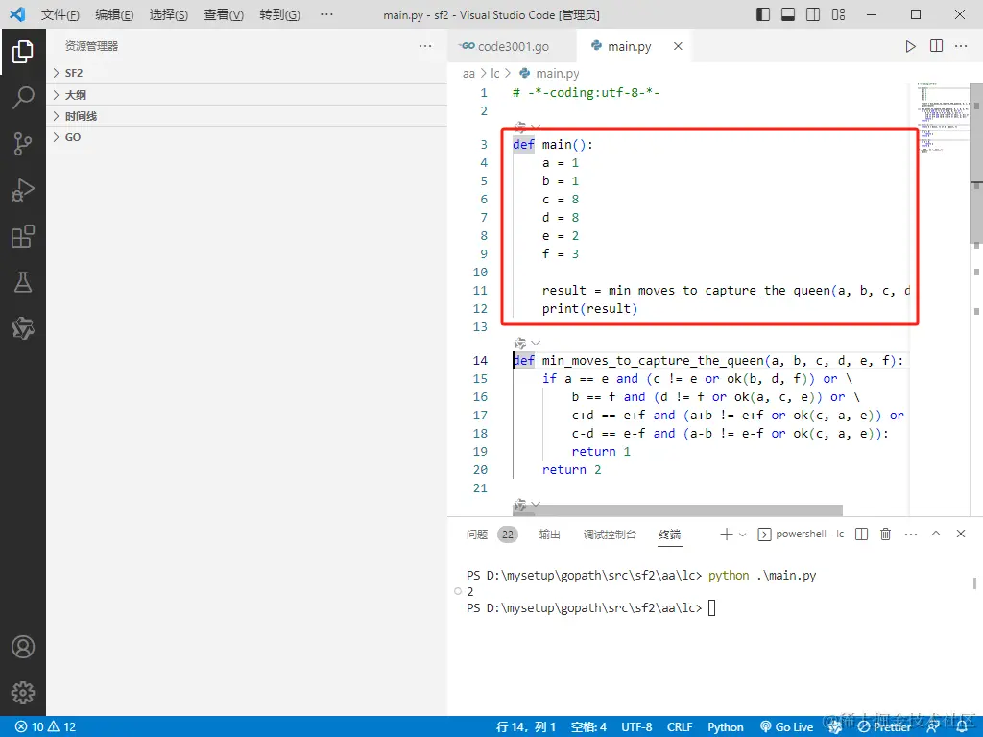Open errors and warnings status item
This screenshot has width=983, height=737.
(45, 727)
